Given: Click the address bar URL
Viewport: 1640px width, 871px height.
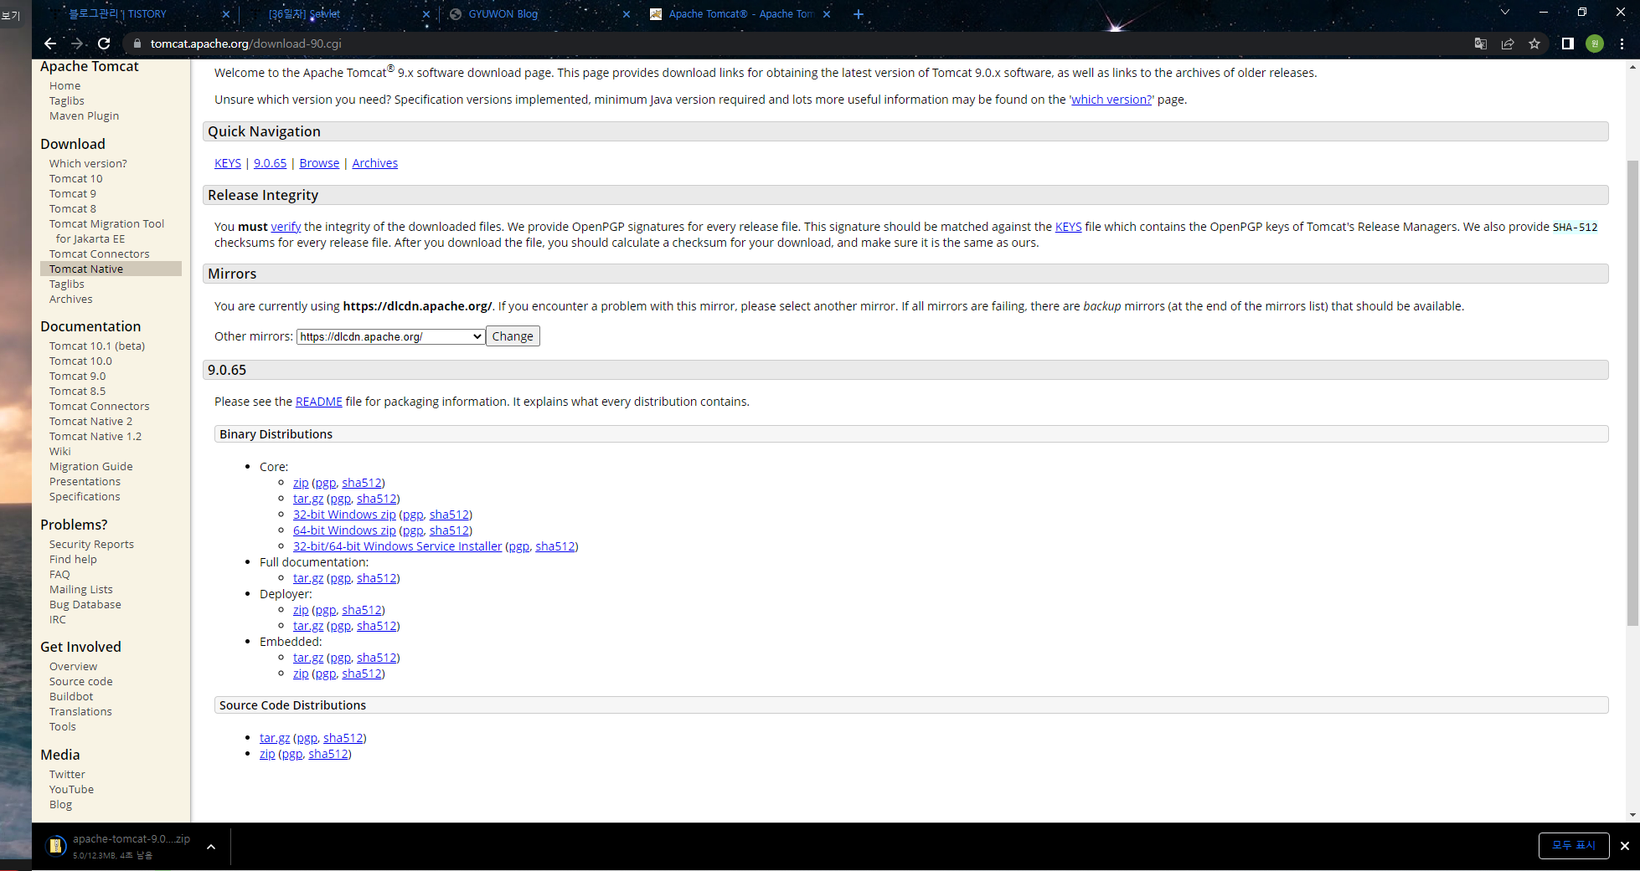Looking at the screenshot, I should (246, 44).
